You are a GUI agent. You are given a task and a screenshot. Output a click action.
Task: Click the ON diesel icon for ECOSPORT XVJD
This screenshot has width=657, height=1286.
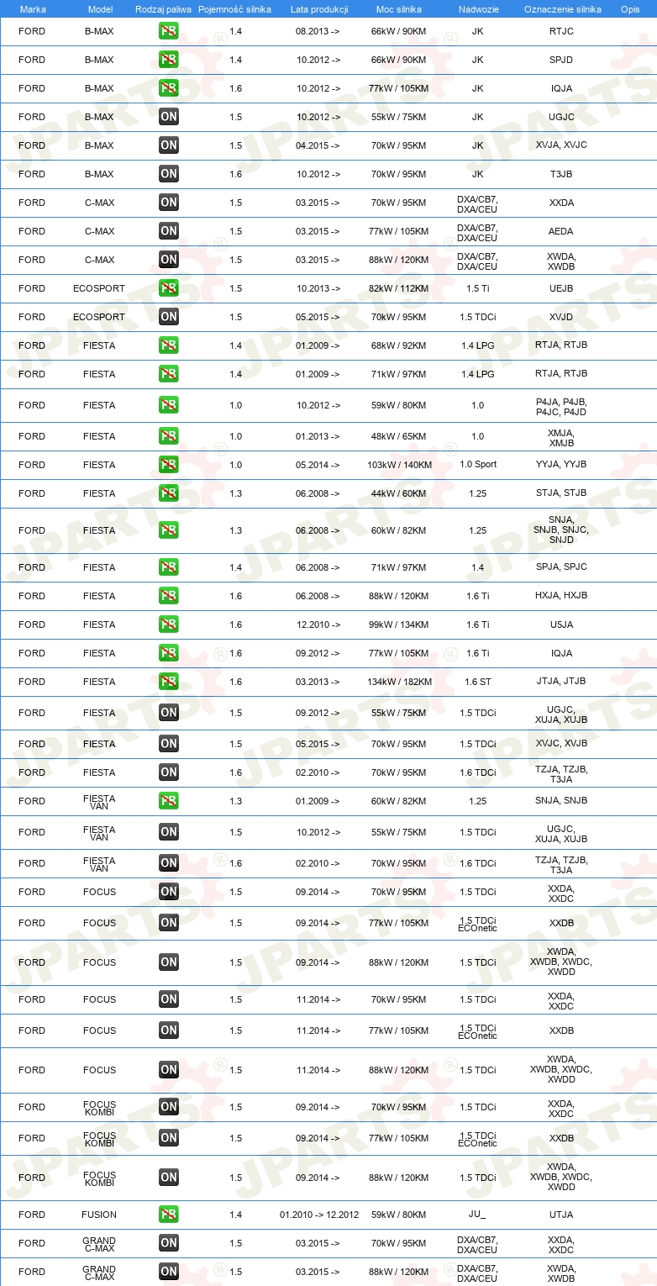coord(169,317)
